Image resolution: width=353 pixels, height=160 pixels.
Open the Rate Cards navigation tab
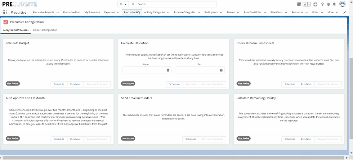click(277, 13)
